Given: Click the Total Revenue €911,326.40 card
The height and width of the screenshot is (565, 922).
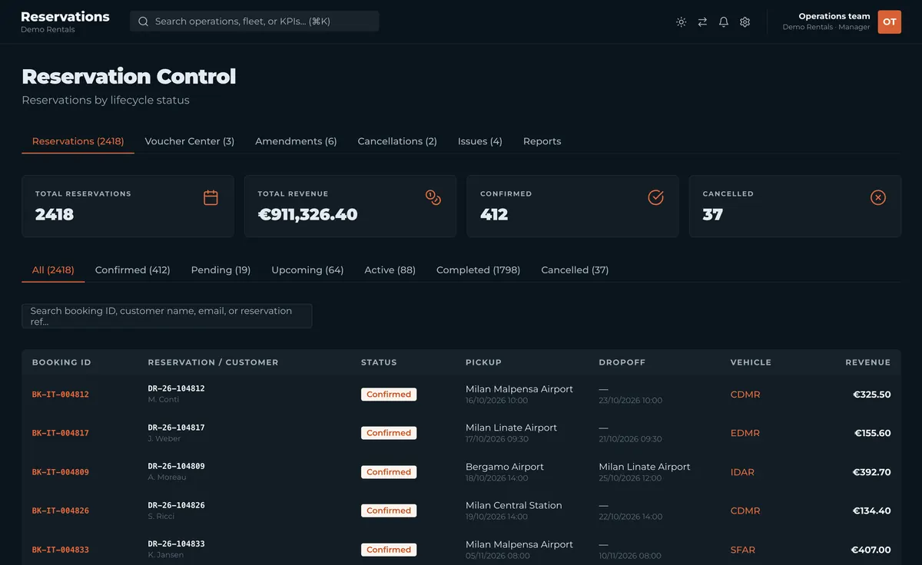Looking at the screenshot, I should point(350,206).
